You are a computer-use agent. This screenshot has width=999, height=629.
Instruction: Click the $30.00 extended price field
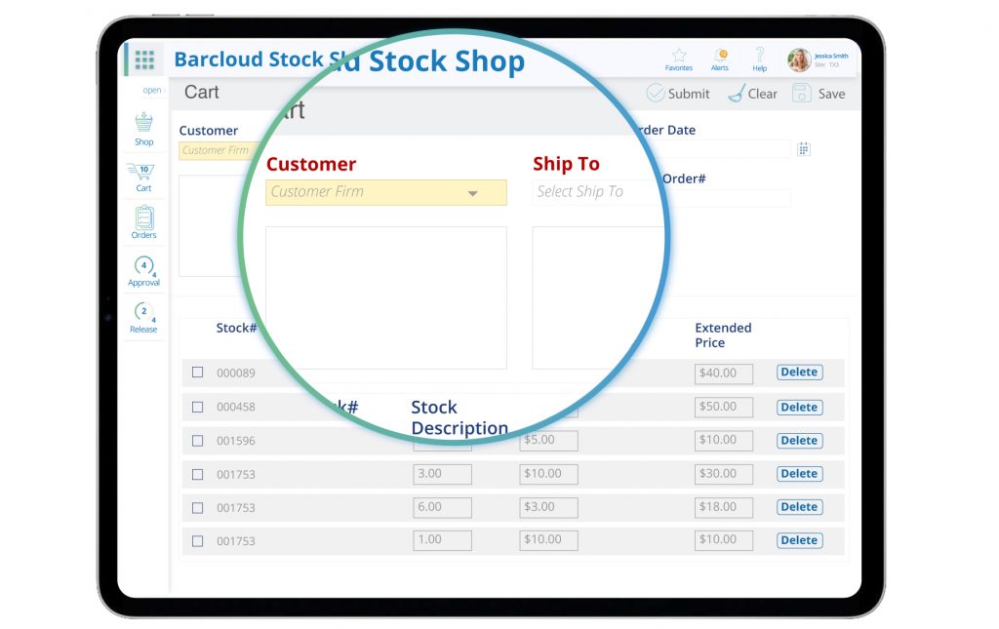(x=724, y=474)
